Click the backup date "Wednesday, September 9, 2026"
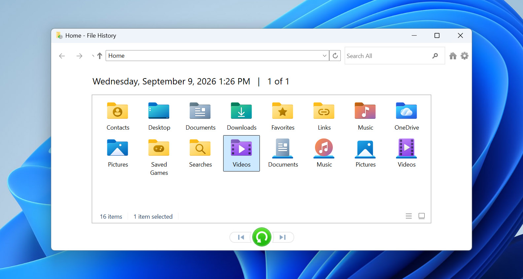 point(155,81)
